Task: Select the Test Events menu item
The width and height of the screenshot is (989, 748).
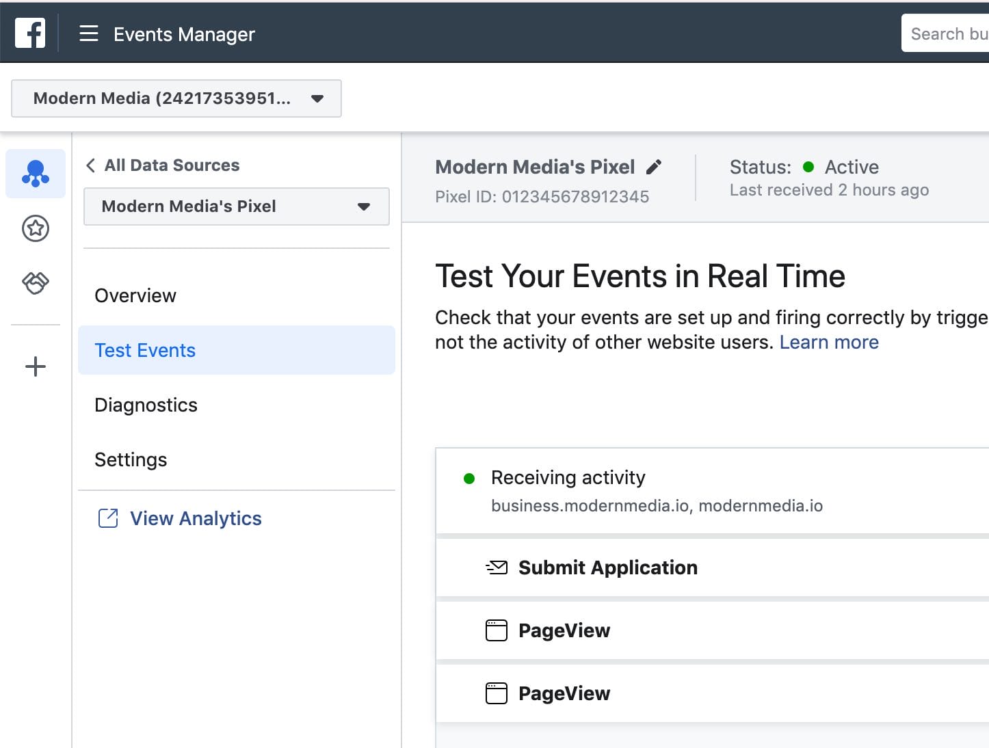Action: tap(237, 350)
